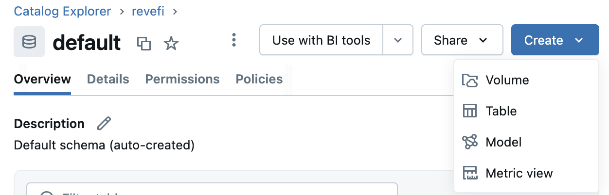The height and width of the screenshot is (195, 609).
Task: Click the Volume folder icon in menu
Action: pos(470,80)
